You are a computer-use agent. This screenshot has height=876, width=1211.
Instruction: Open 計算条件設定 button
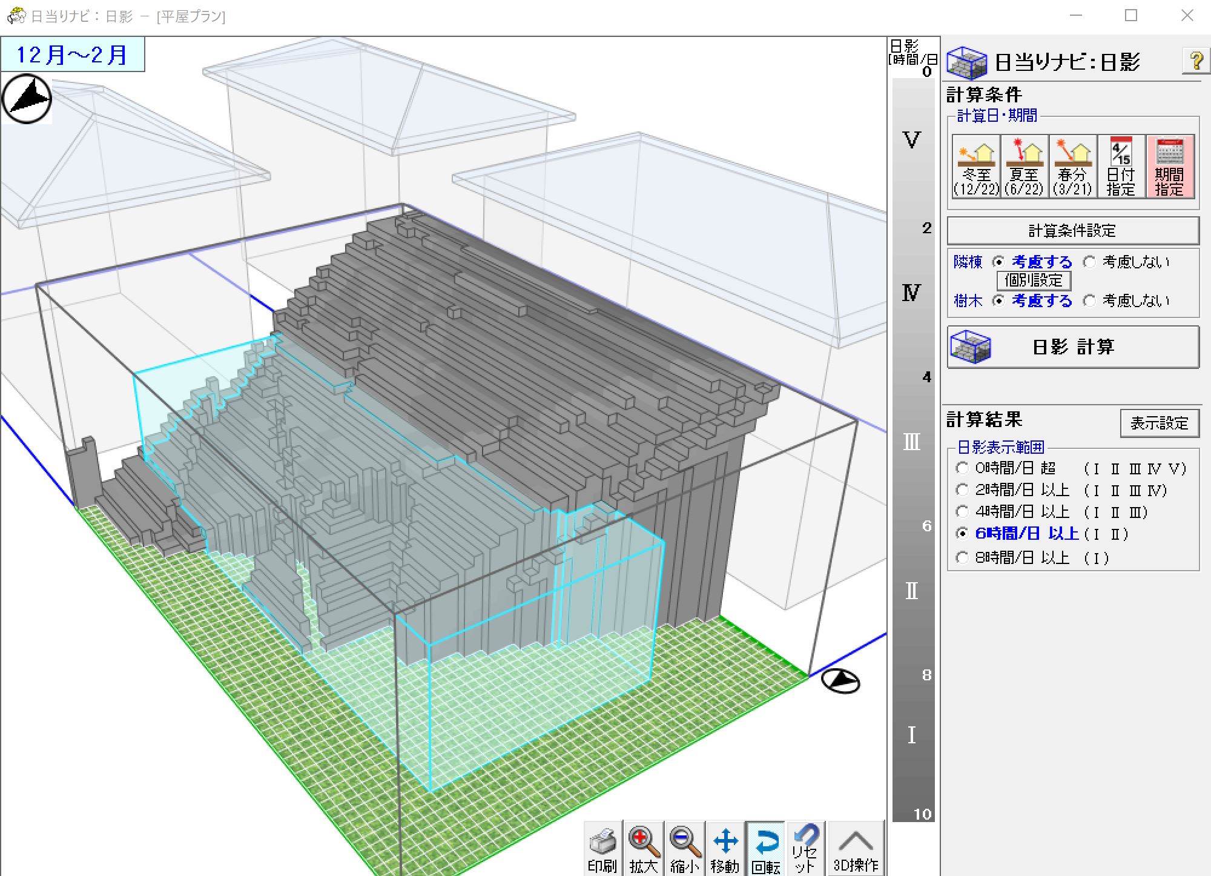coord(1072,231)
